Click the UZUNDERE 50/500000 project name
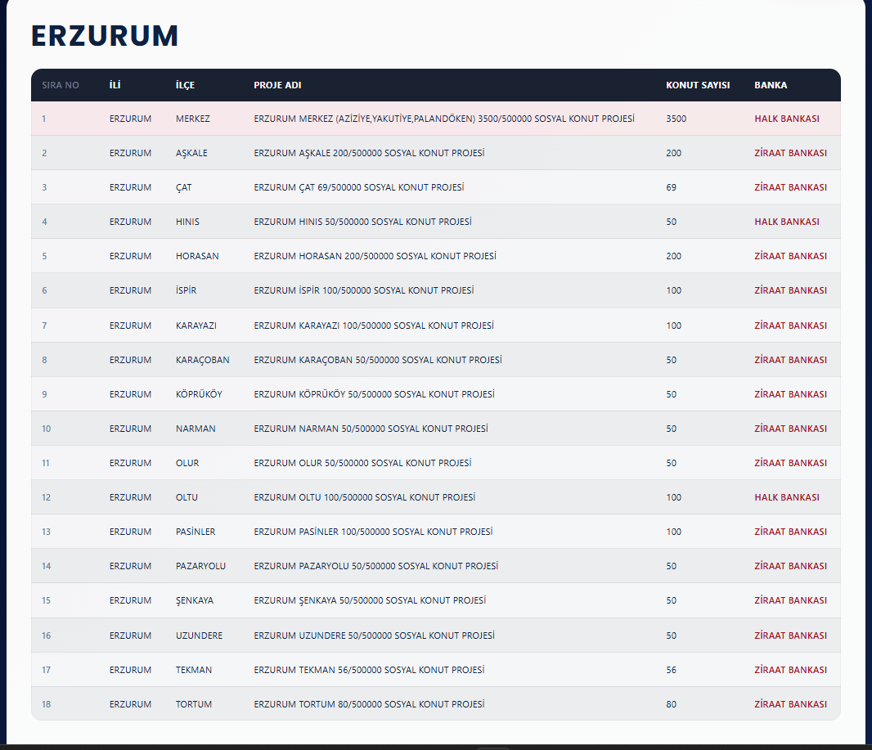The width and height of the screenshot is (872, 750). click(374, 635)
